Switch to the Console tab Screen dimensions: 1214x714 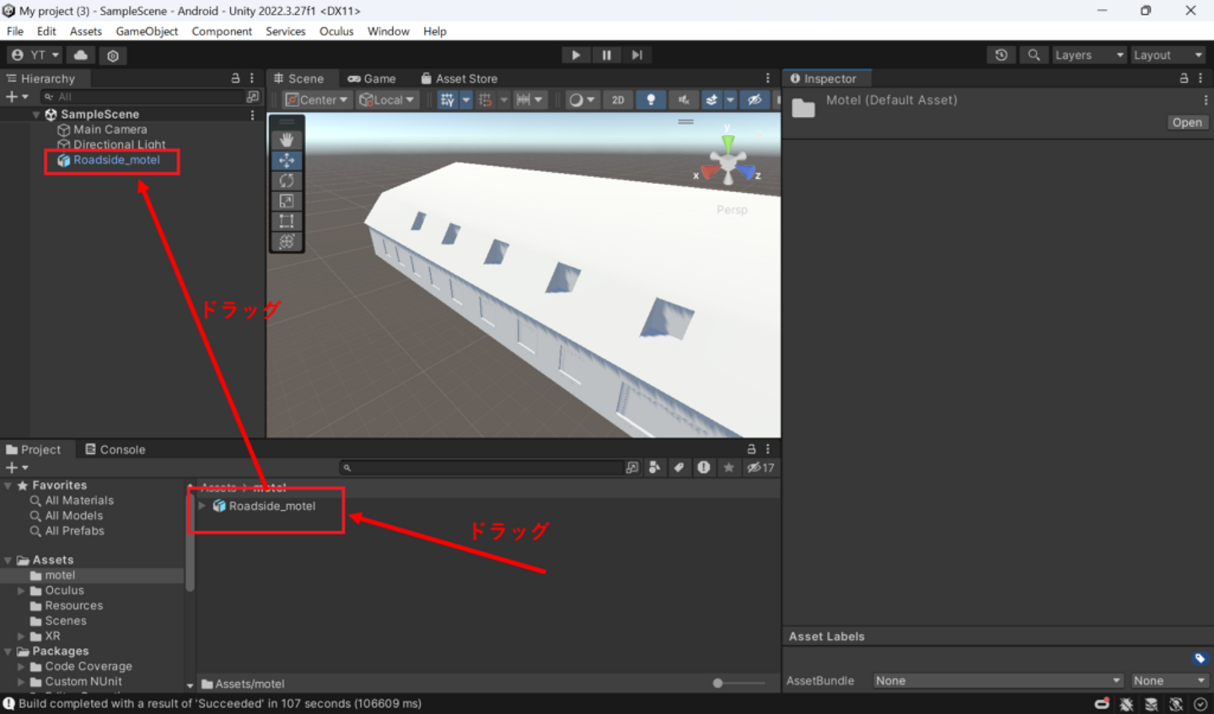[x=115, y=449]
